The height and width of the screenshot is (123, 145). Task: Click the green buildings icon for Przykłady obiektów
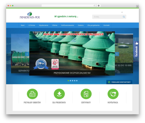[32, 94]
